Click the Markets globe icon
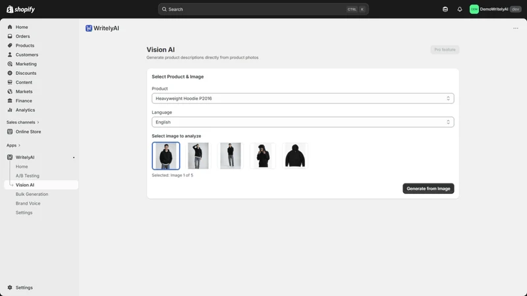 (x=10, y=91)
